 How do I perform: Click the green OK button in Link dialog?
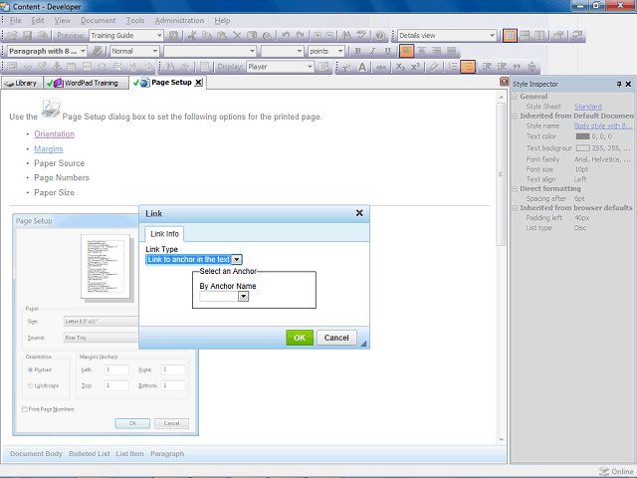tap(300, 338)
